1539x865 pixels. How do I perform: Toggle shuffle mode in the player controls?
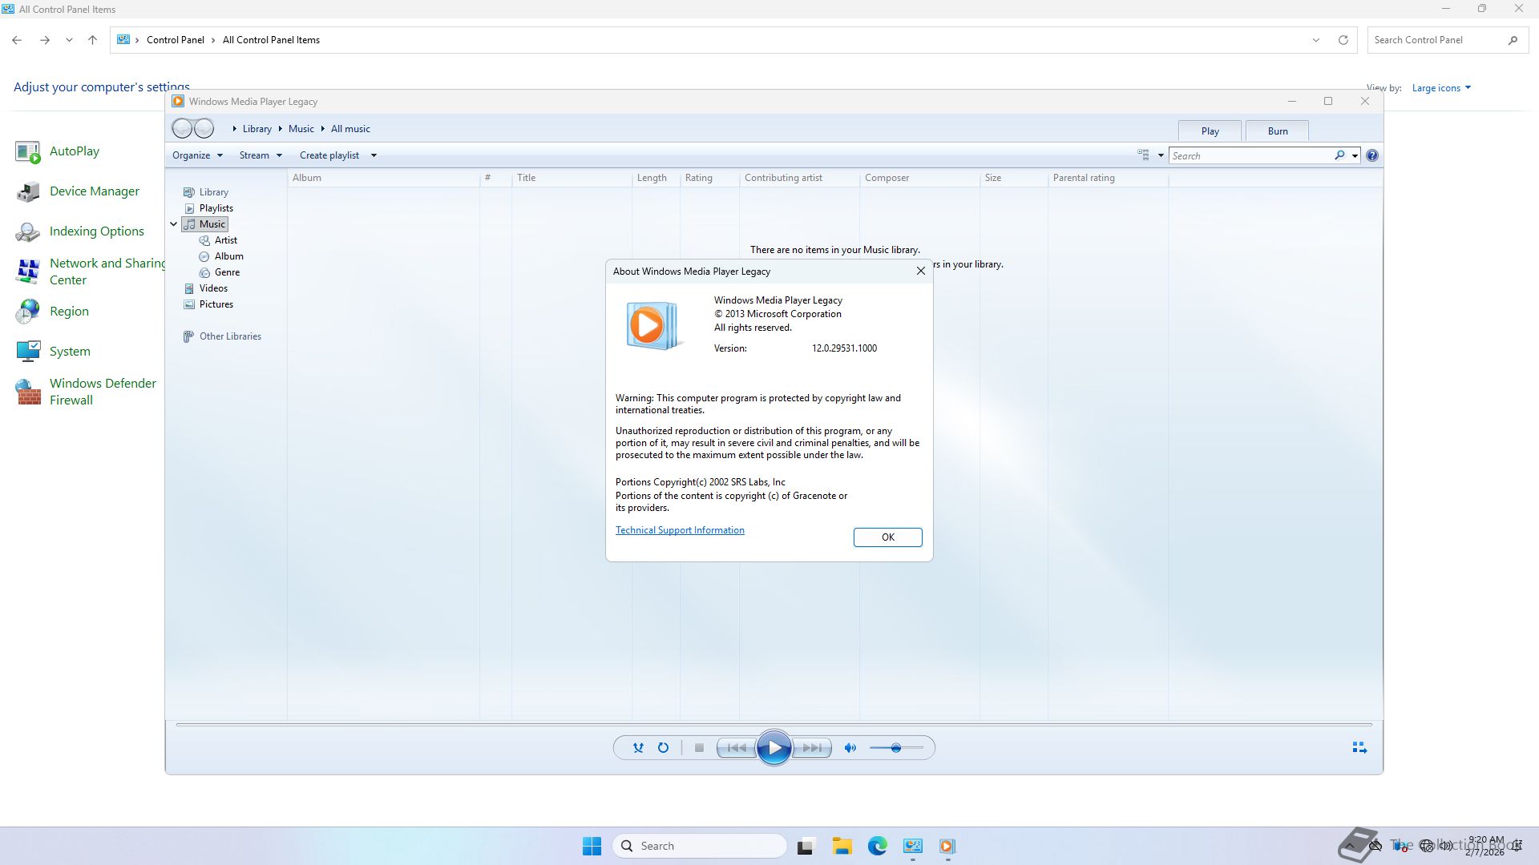point(638,748)
